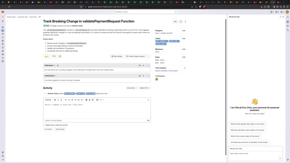Screen dimensions: 290x163
Task: Edit the Dates field
Action: (183, 57)
